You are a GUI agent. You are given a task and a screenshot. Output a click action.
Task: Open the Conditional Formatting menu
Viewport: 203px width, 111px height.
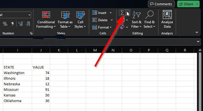[x=46, y=20]
